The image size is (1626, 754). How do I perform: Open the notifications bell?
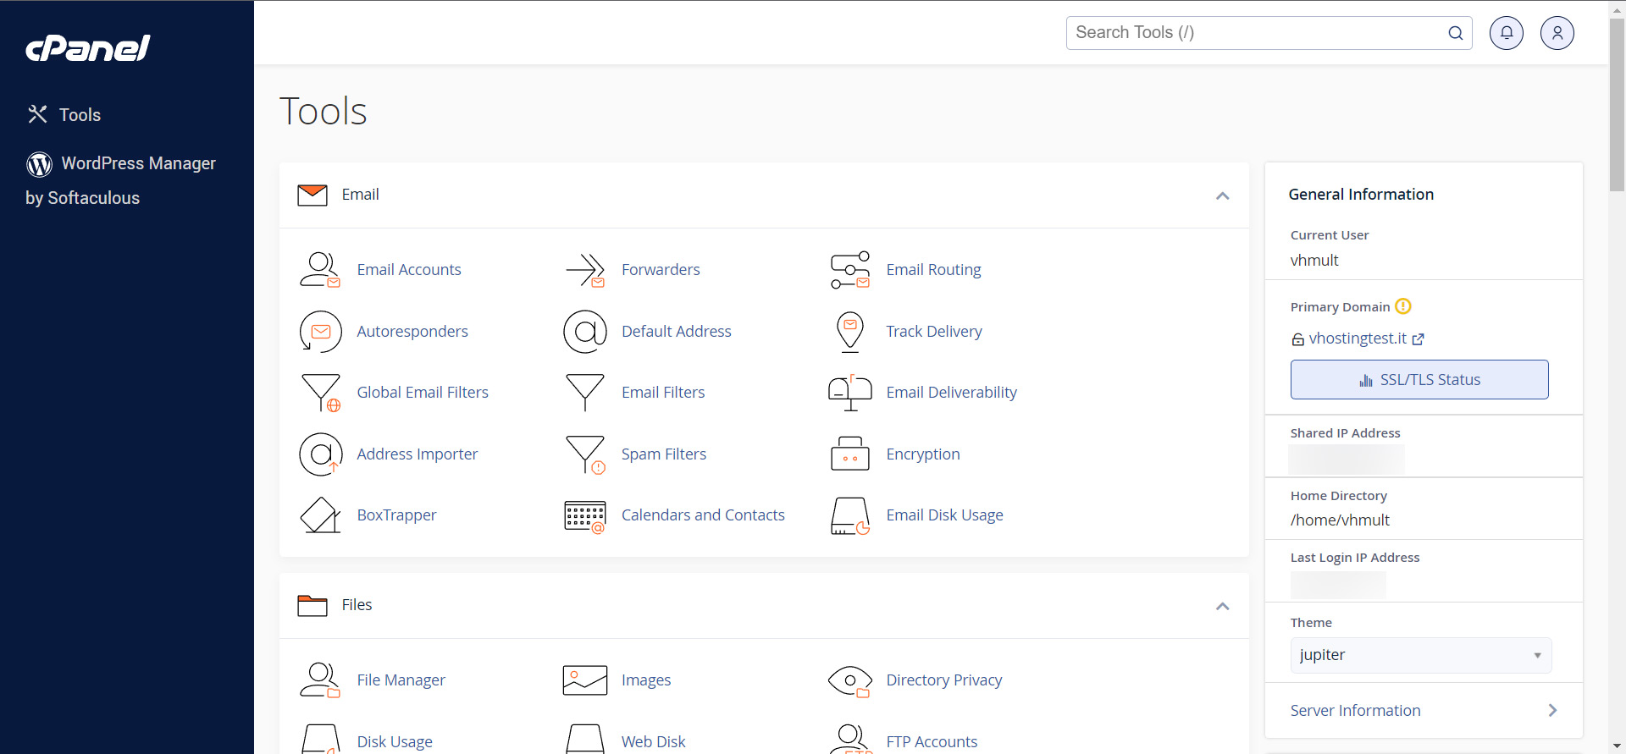[1507, 33]
